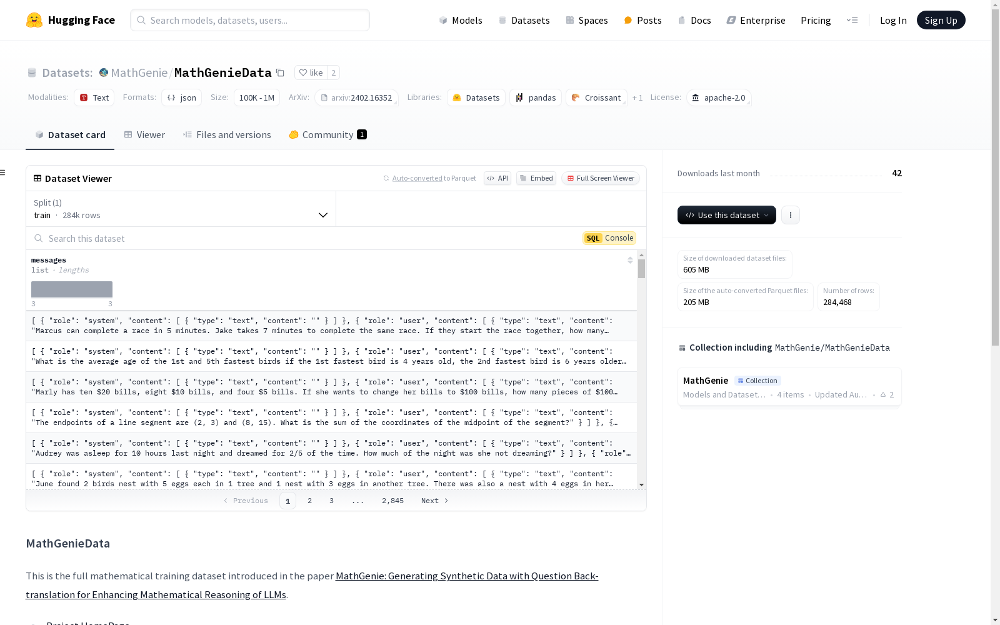1000x625 pixels.
Task: Open the Pricing page
Action: coord(816,20)
